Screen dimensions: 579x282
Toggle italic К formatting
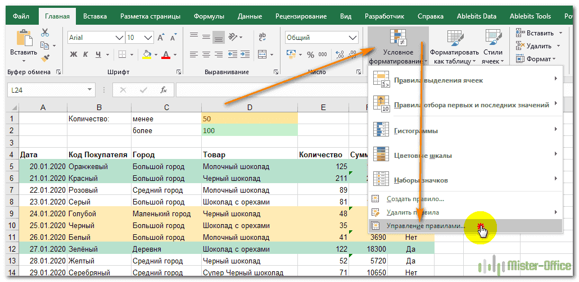pos(86,54)
